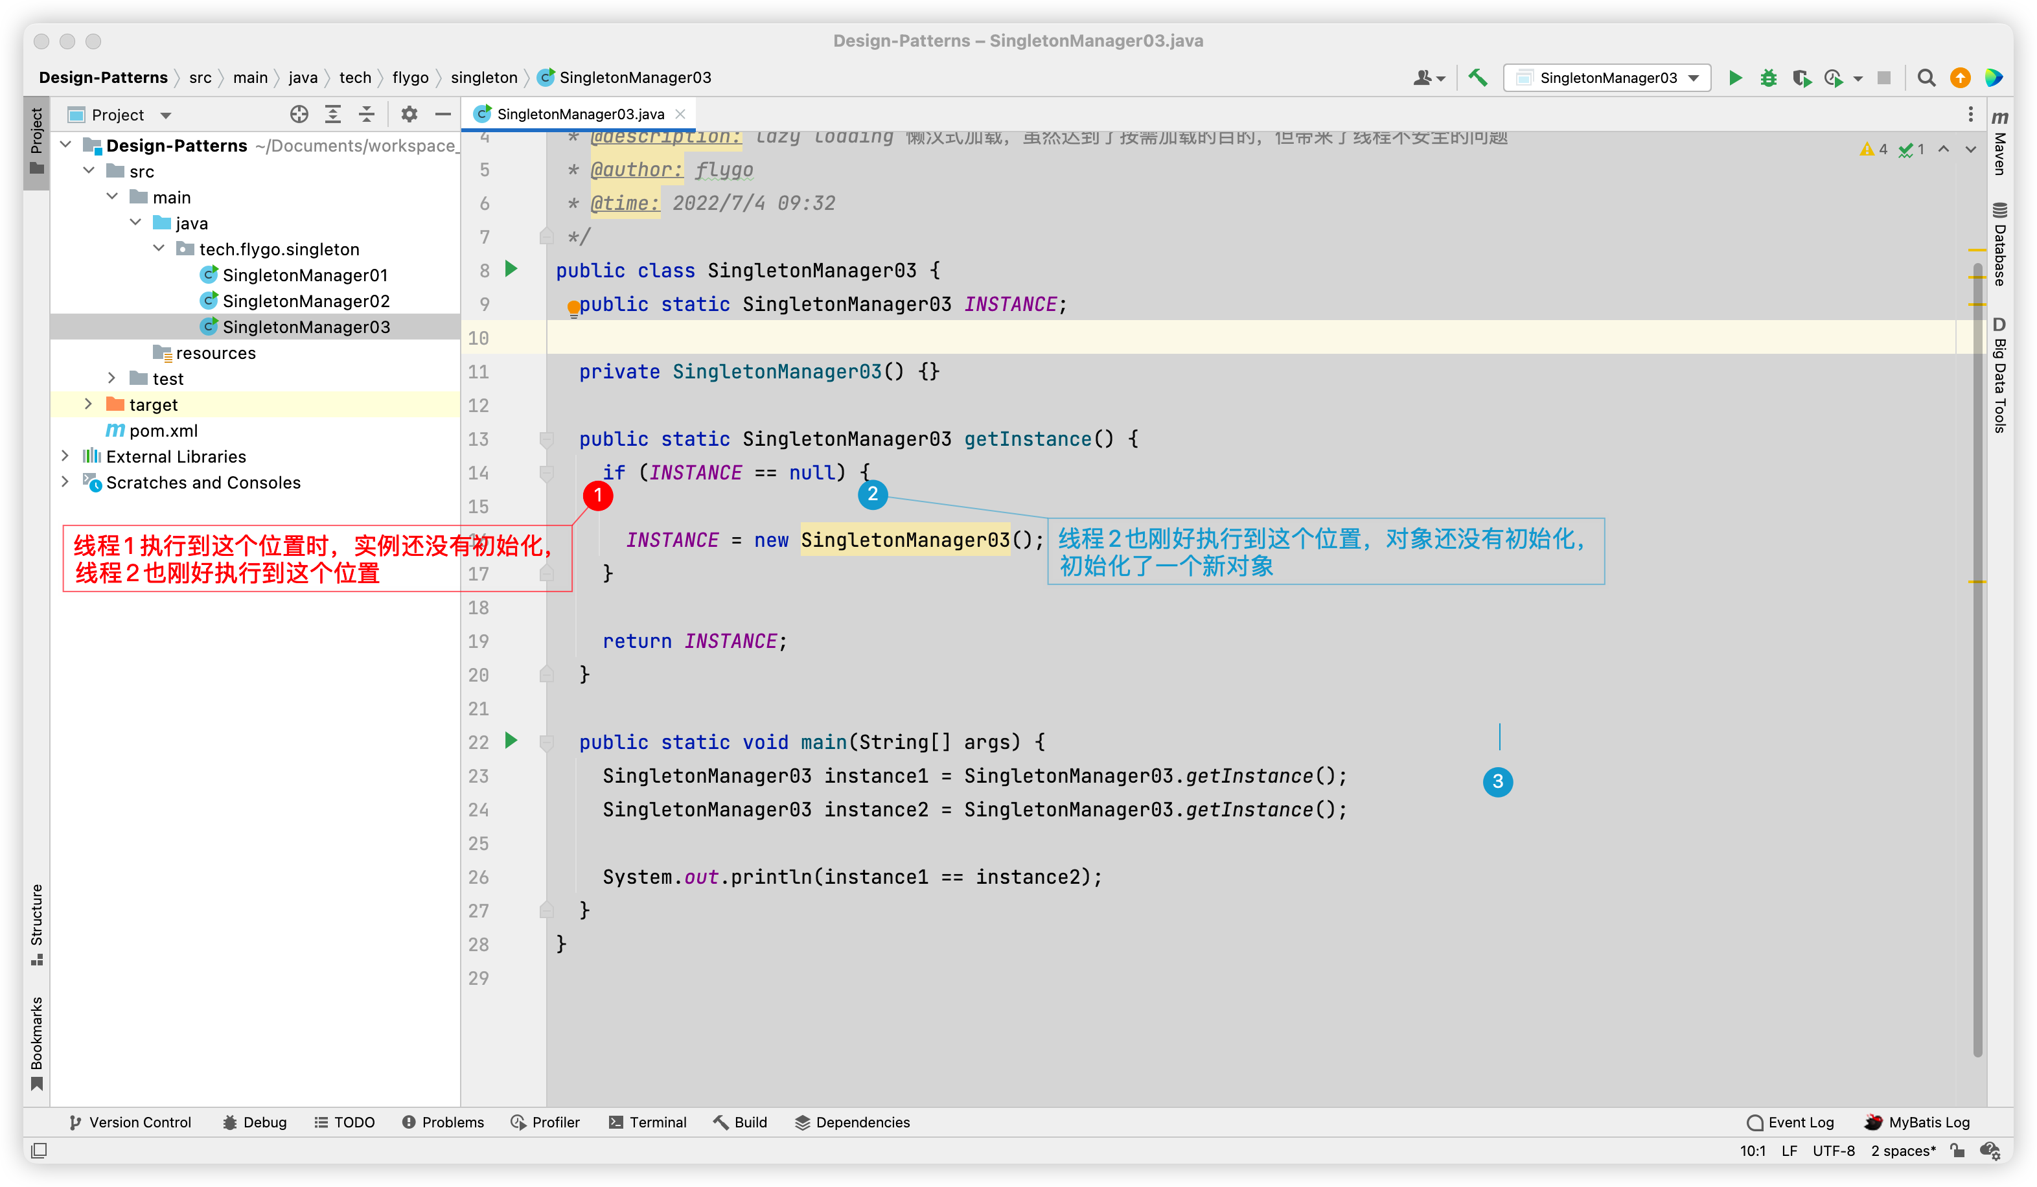
Task: Open Project panel settings gear icon
Action: [409, 115]
